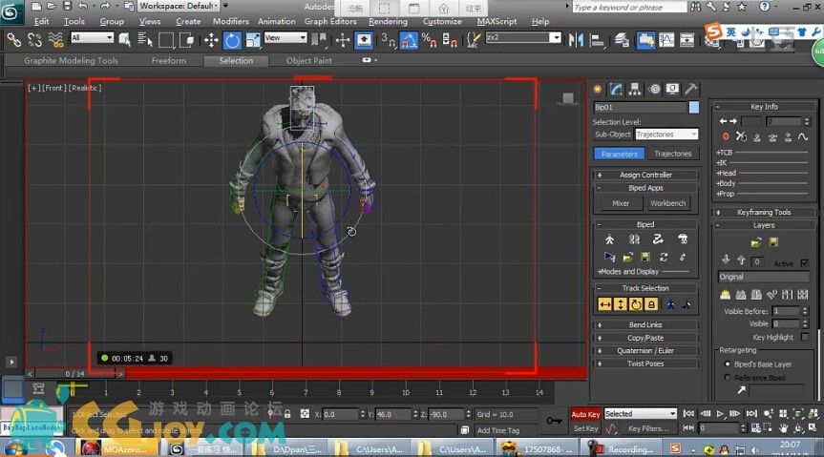
Task: Click the Select and Link tool
Action: 13,40
